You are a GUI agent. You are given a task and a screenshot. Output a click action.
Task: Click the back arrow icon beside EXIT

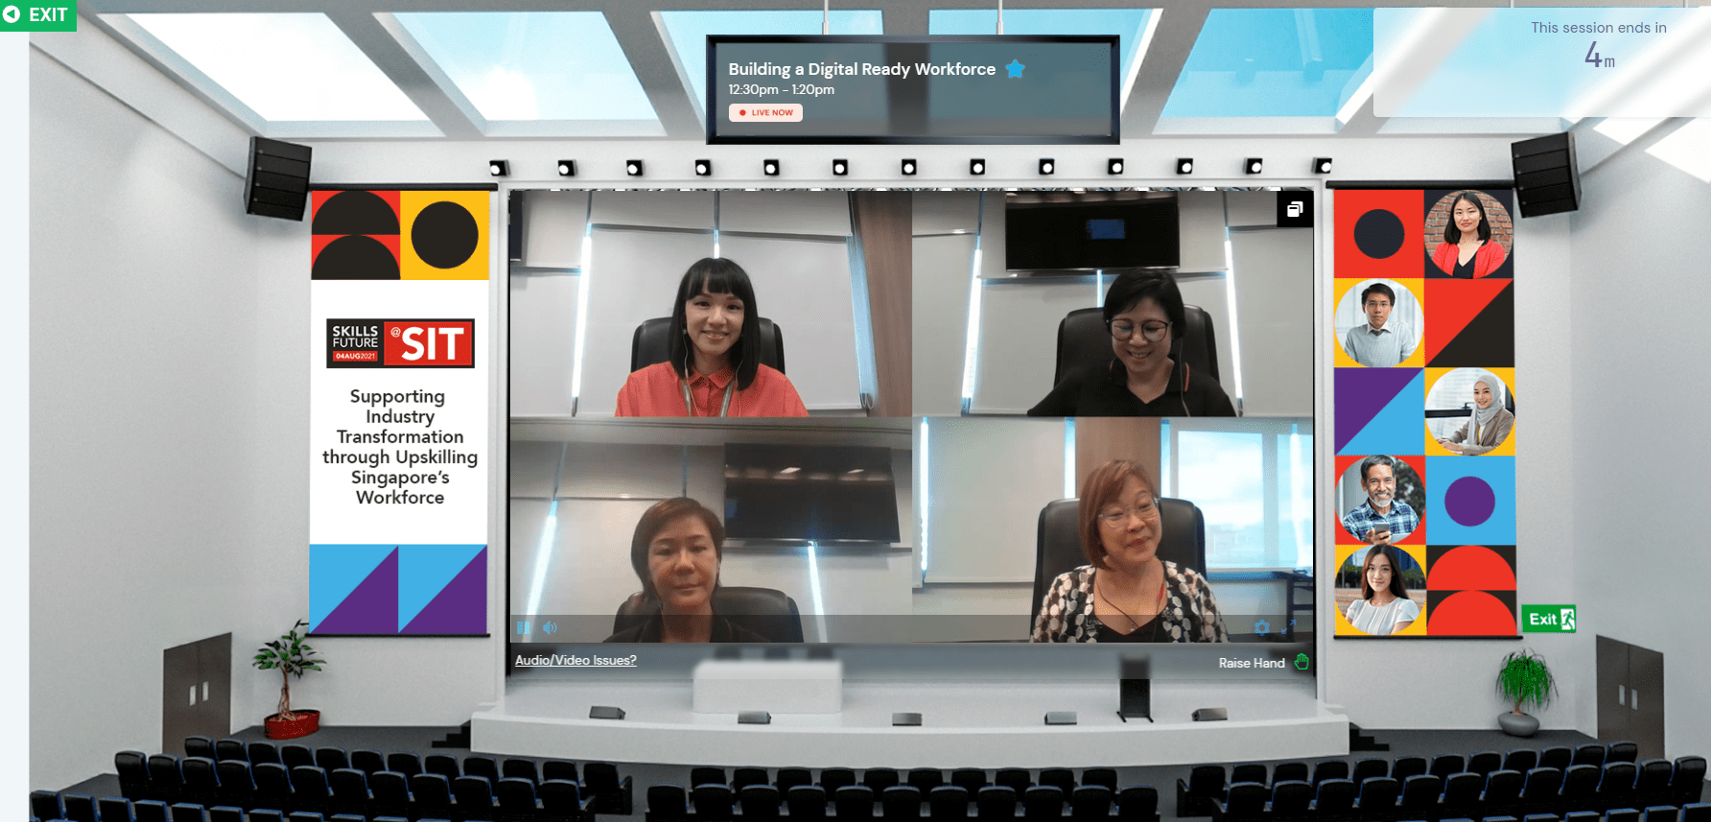[12, 15]
